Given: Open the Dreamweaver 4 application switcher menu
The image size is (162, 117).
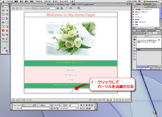Looking at the screenshot, I should [x=151, y=1].
